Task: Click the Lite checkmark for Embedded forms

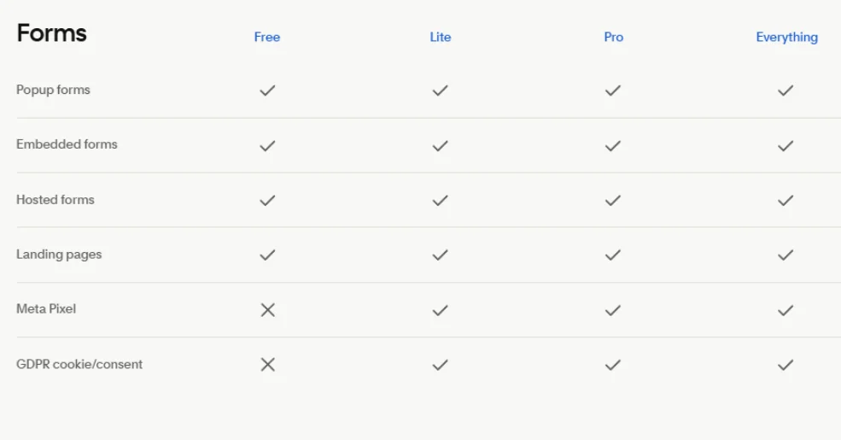Action: point(440,145)
